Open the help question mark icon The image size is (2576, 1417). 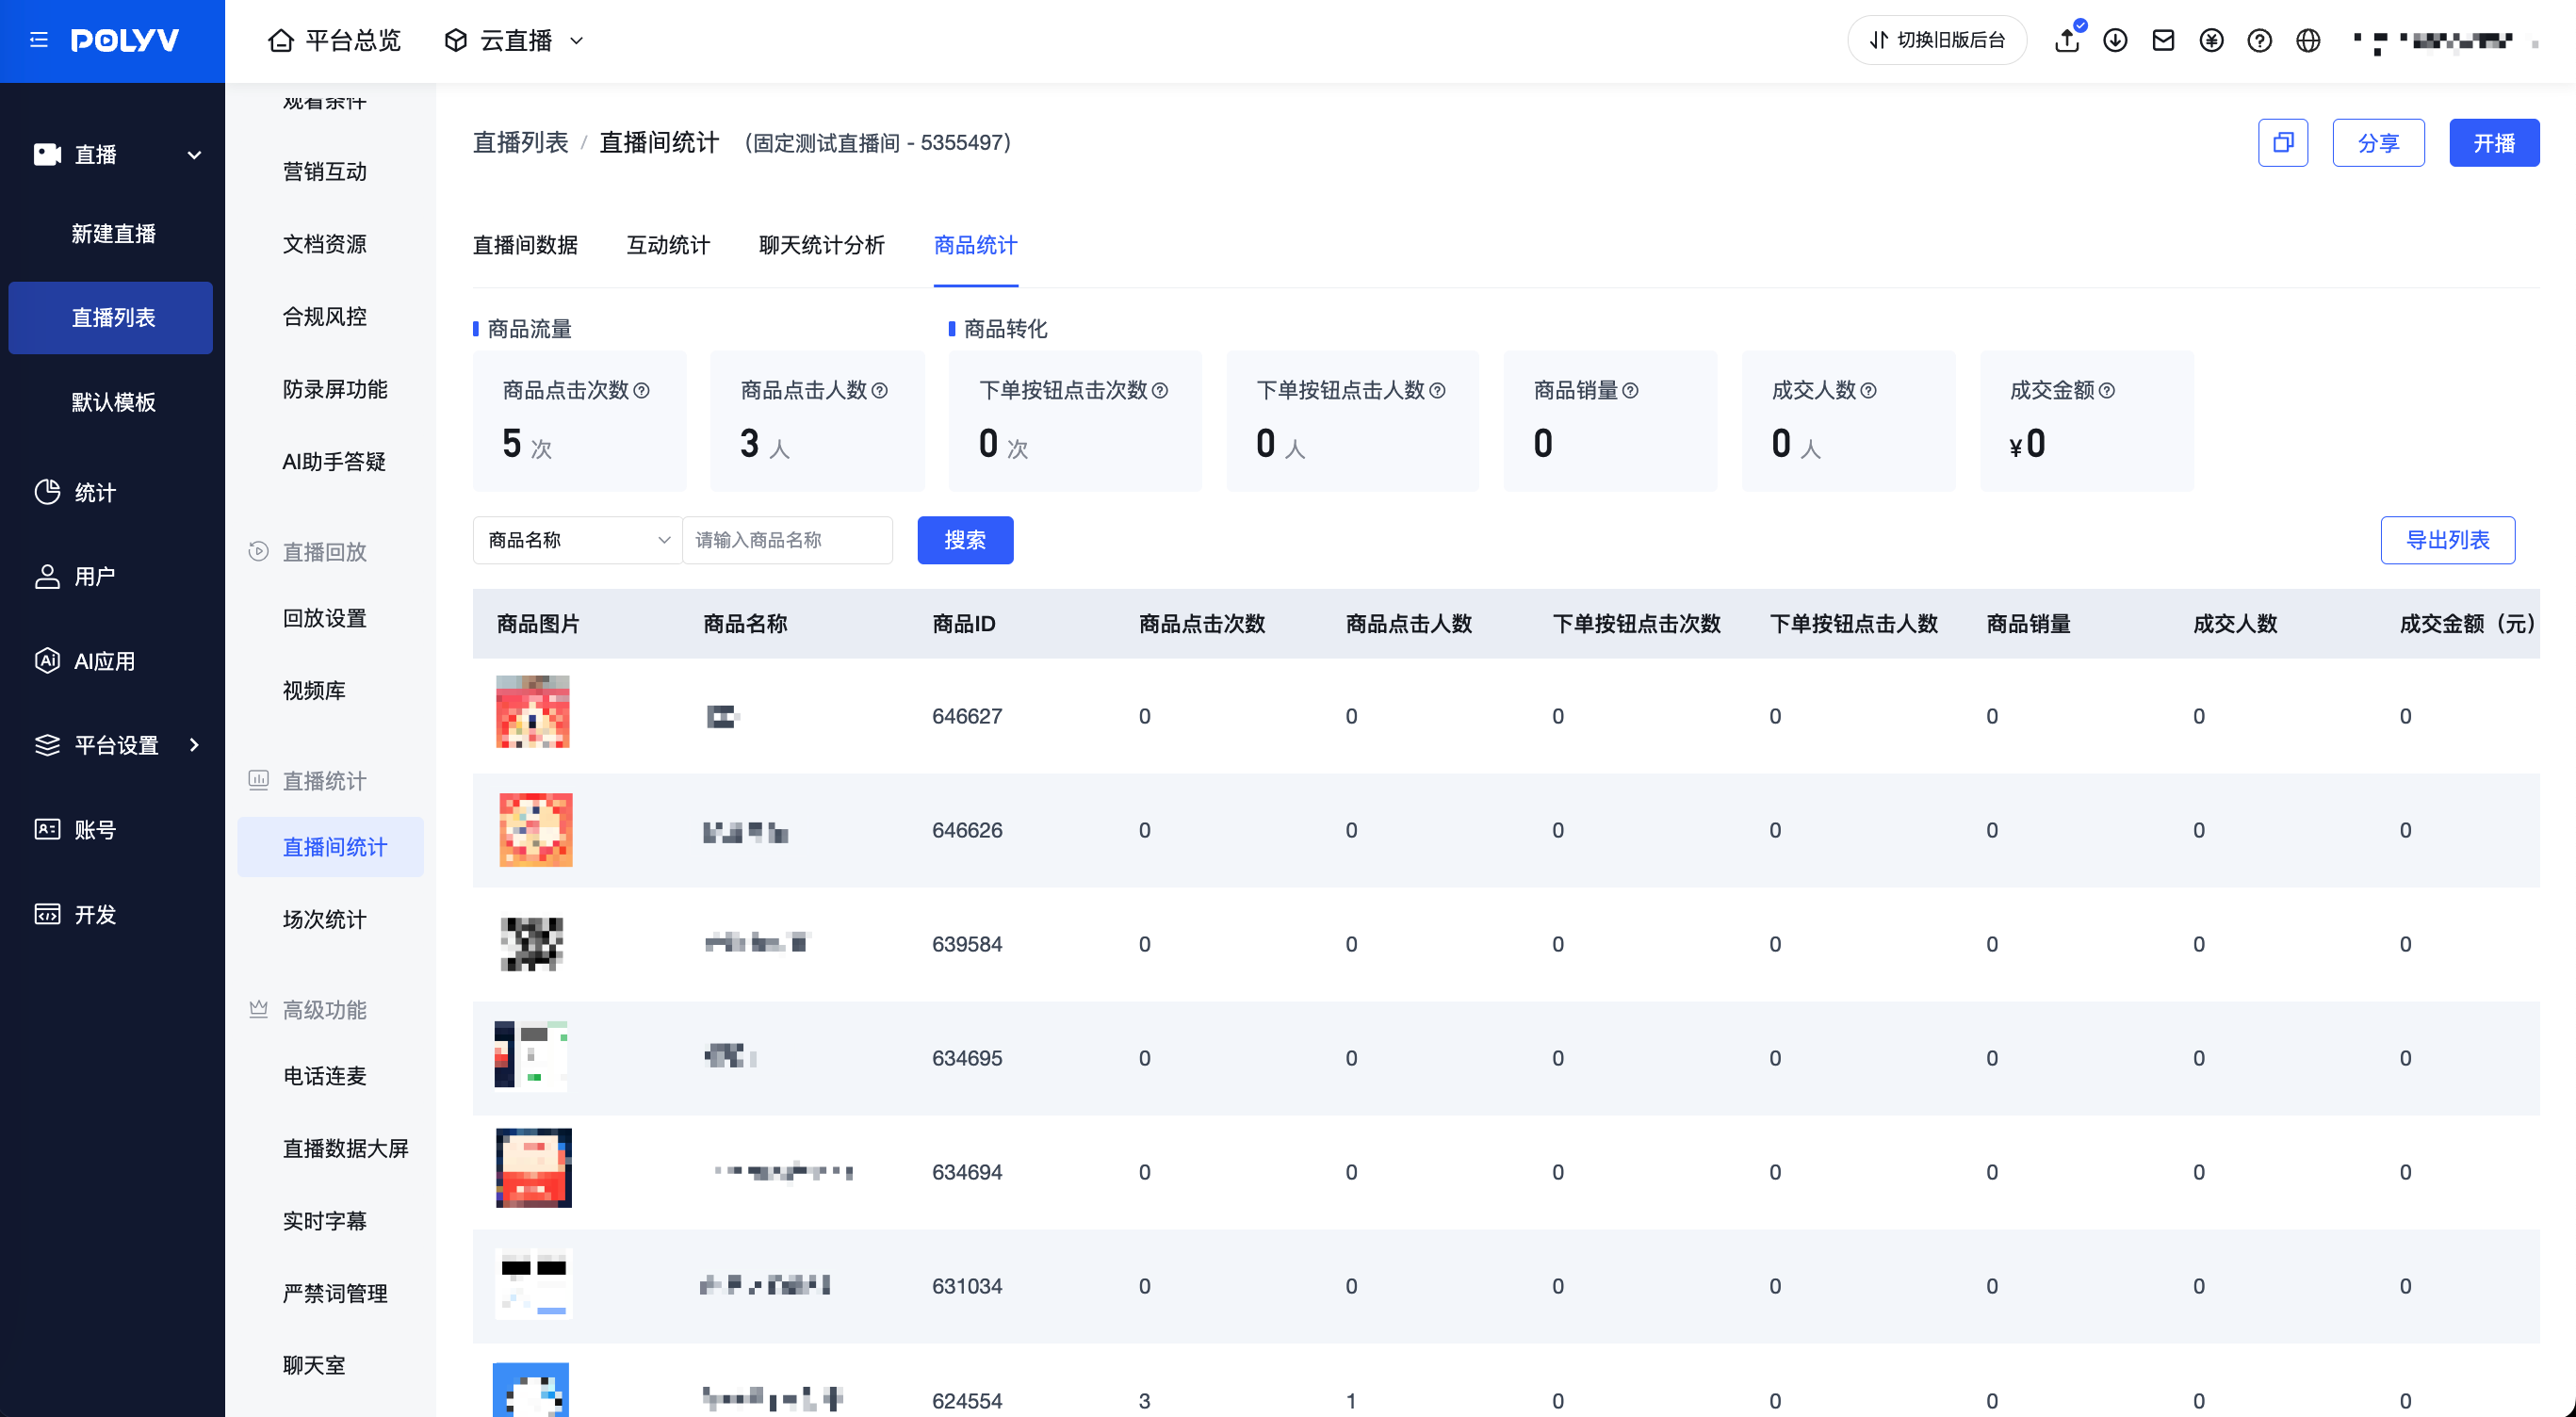(x=2259, y=40)
